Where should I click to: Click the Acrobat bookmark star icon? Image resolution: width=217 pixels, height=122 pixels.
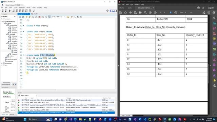point(125,13)
